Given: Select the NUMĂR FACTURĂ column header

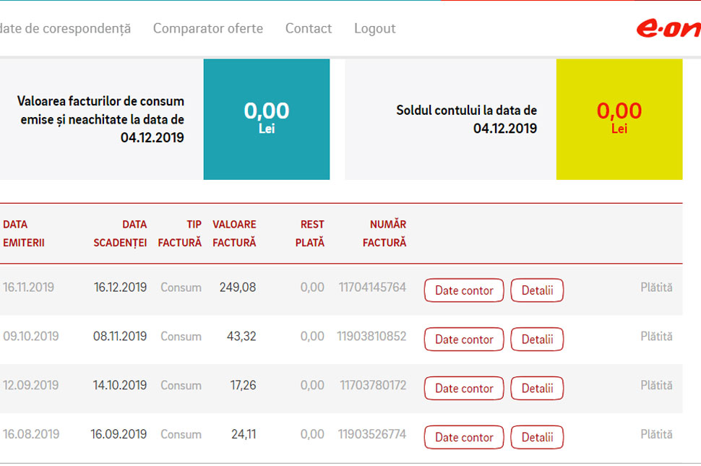Looking at the screenshot, I should point(384,233).
